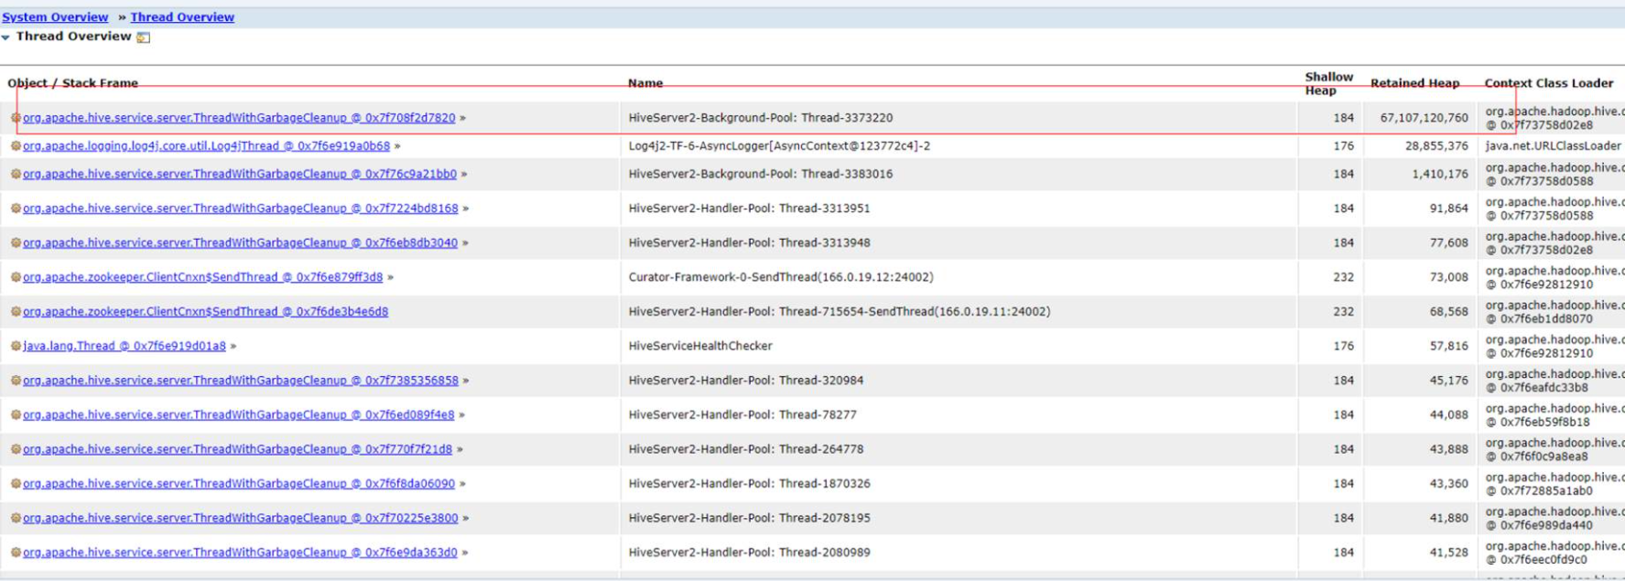The height and width of the screenshot is (581, 1625).
Task: Open ThreadWithGarbageCleanup @ 0x7f6ed089f4e8 link
Action: 238,414
